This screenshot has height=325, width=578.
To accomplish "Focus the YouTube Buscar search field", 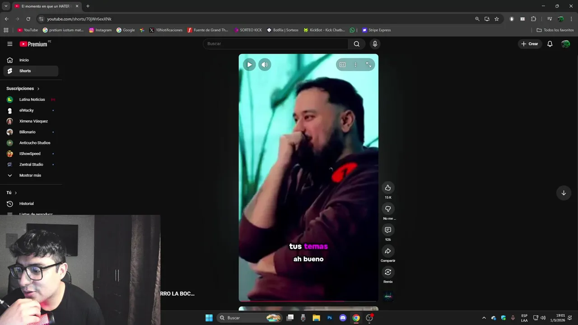I will (x=275, y=44).
